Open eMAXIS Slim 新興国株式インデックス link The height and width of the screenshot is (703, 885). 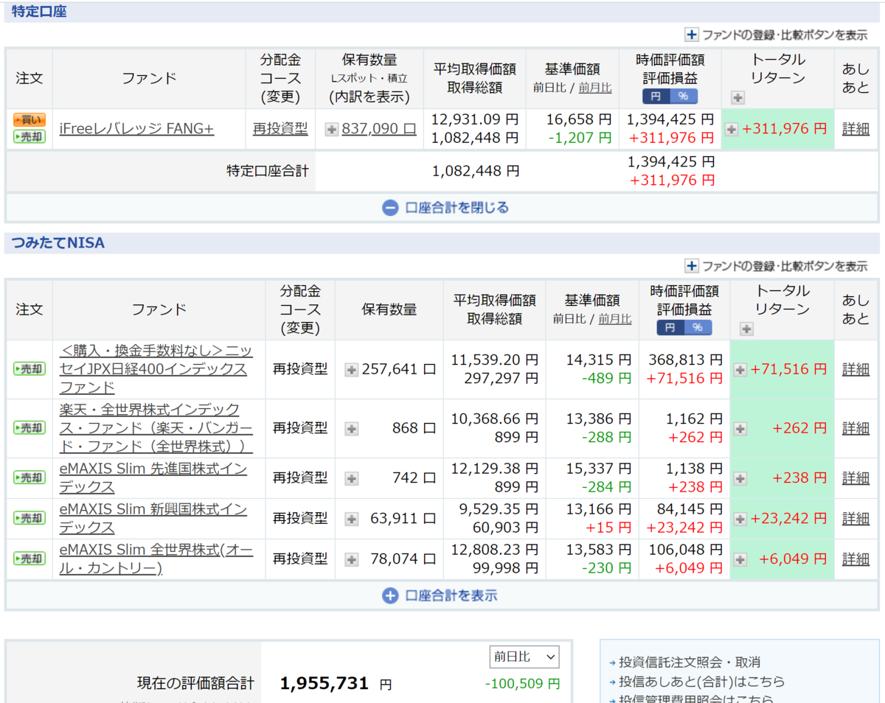[x=153, y=518]
